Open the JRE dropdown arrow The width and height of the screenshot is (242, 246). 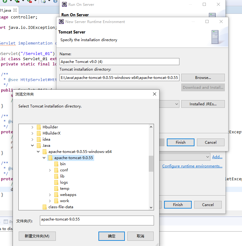pos(177,104)
